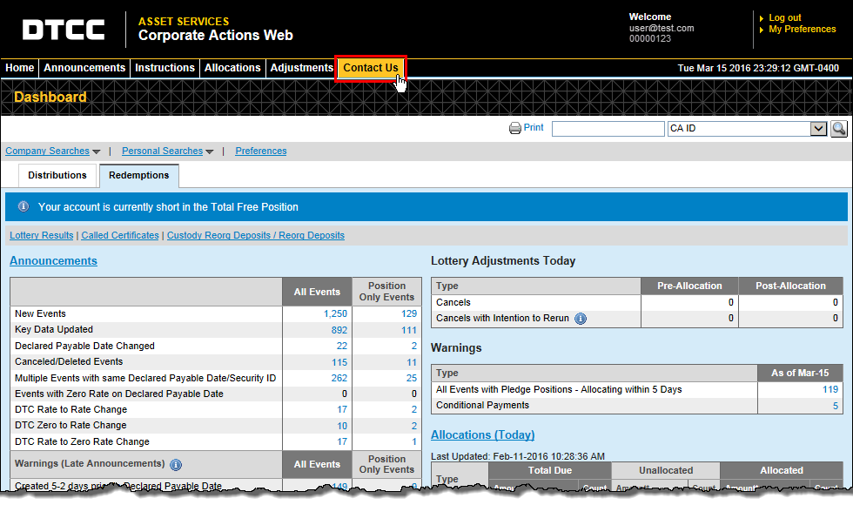Click the DTCC logo
853x505 pixels.
coord(64,30)
